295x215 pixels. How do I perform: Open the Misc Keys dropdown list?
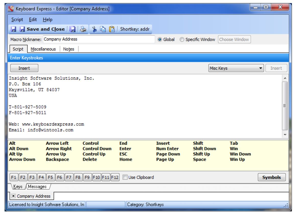[261, 68]
